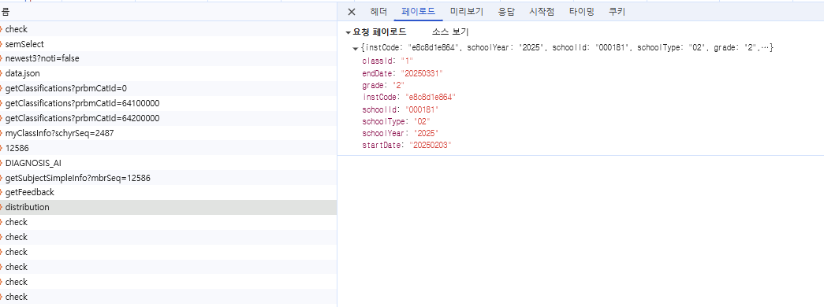Select getSubjectSimpleInfo?mbrSeq=12586 request
Image resolution: width=824 pixels, height=307 pixels.
coord(168,178)
